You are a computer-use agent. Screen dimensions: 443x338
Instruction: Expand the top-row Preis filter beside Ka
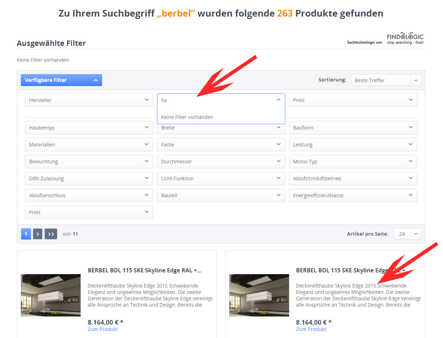click(x=353, y=100)
